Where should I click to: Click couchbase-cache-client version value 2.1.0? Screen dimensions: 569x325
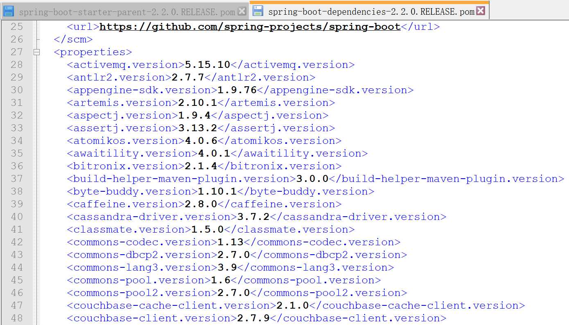coord(293,306)
